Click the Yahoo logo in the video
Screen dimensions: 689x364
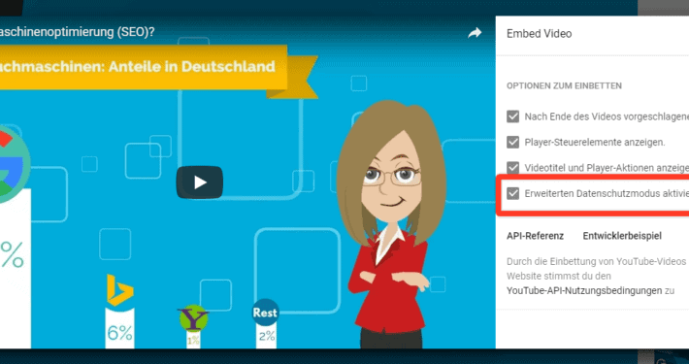pos(193,318)
